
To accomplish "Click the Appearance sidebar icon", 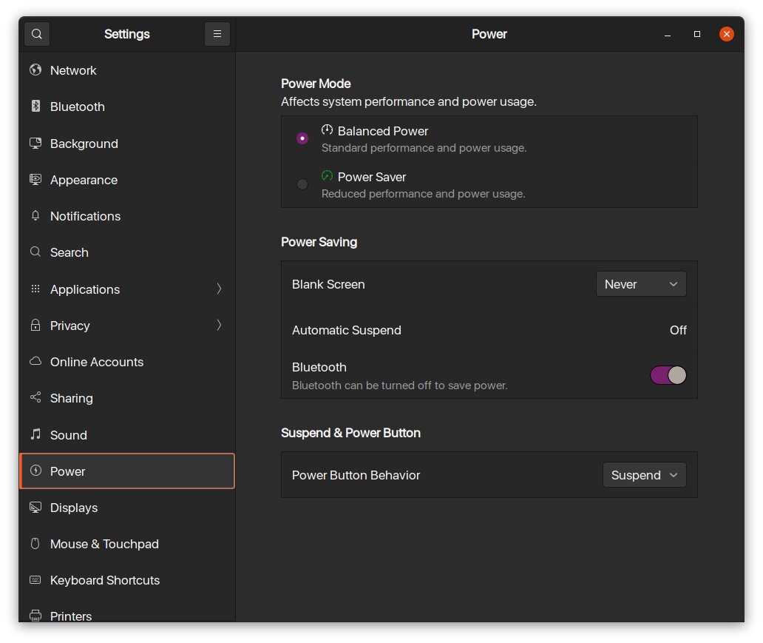I will click(35, 180).
